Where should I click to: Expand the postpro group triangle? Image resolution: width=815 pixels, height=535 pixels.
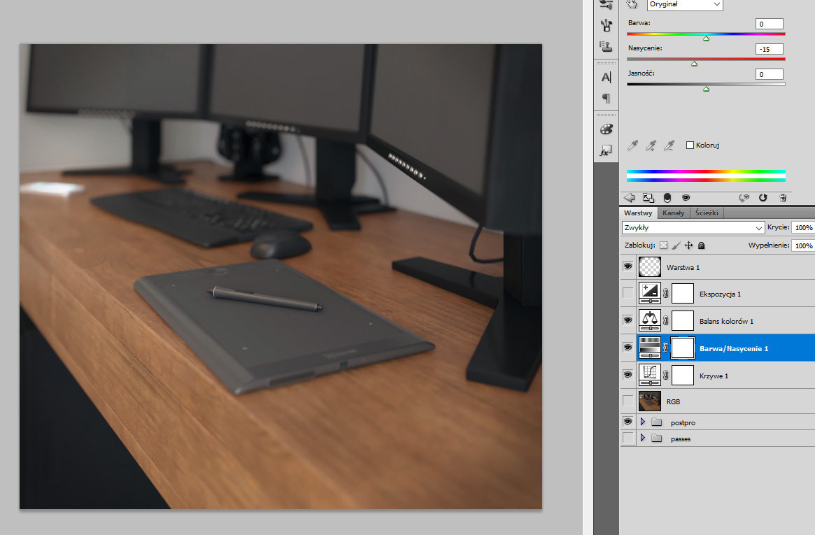pos(642,422)
